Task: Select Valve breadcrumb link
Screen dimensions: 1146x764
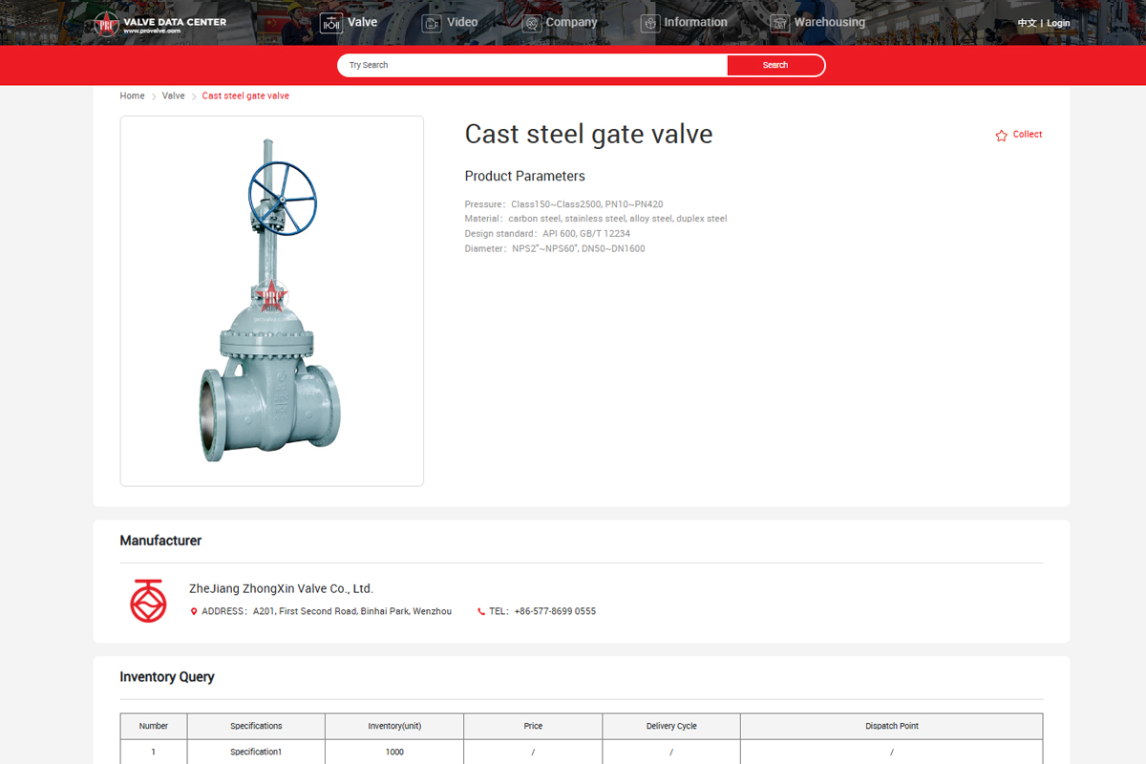Action: (173, 95)
